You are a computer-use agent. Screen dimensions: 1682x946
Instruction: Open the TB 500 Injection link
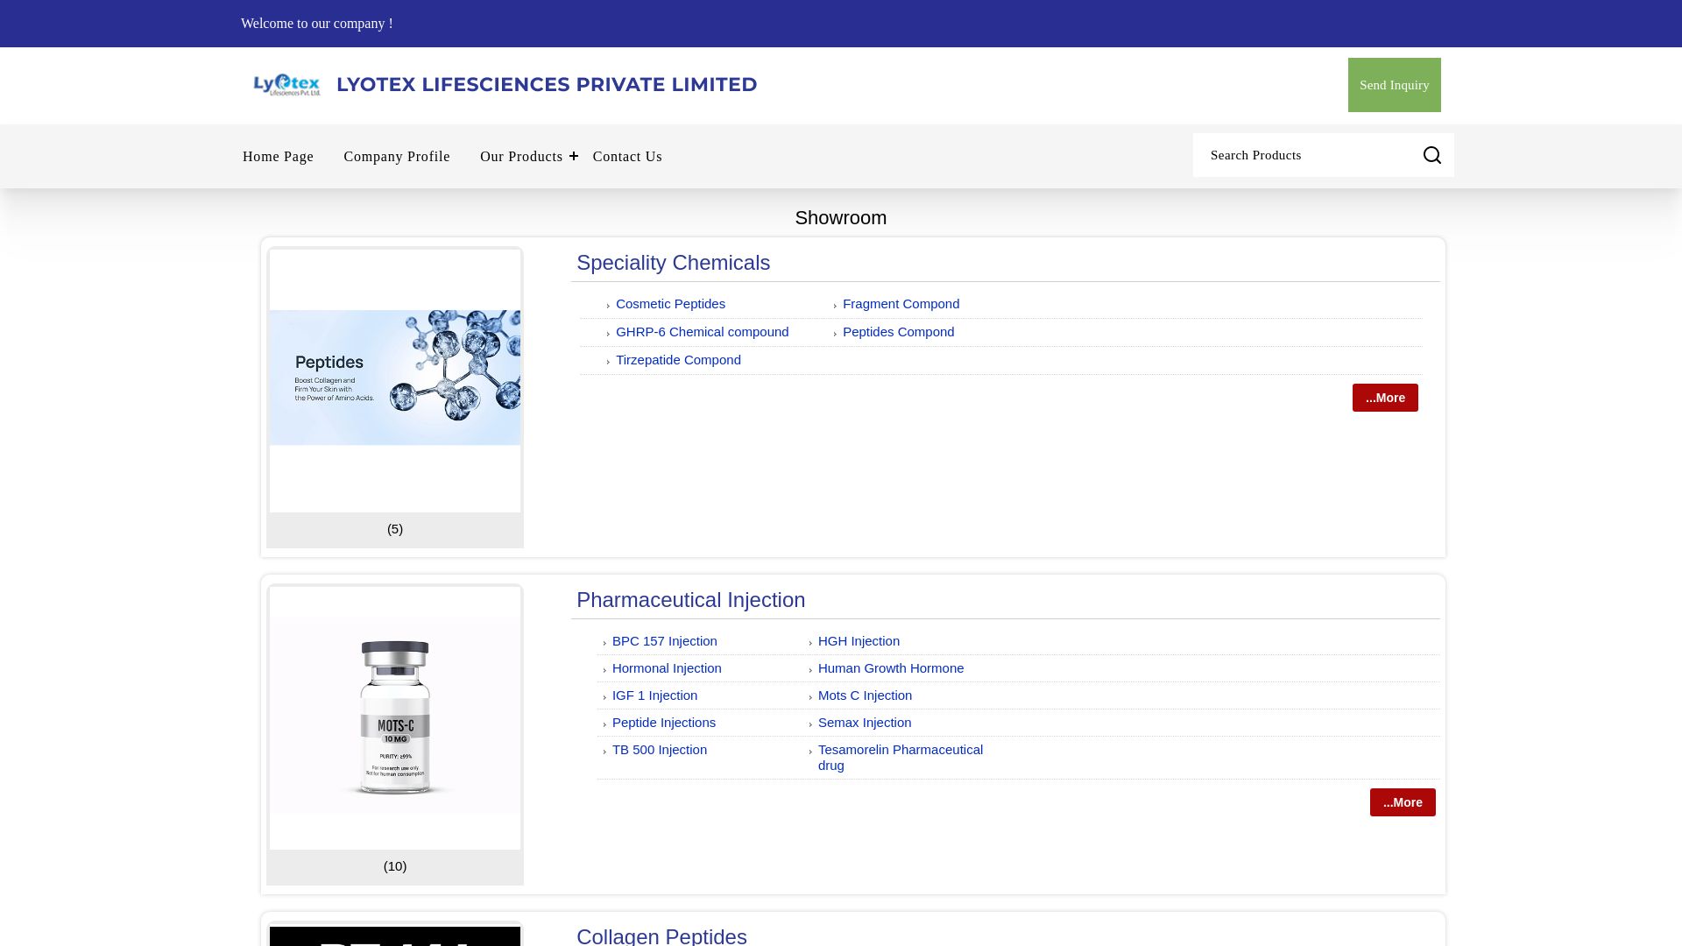point(659,750)
